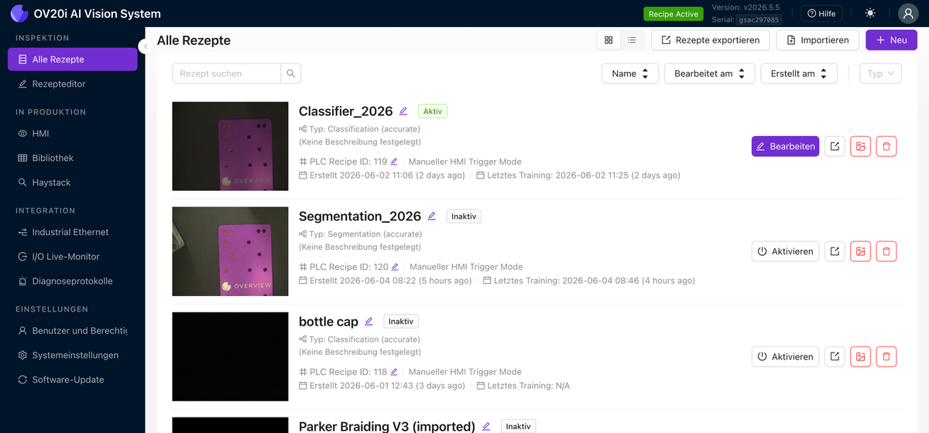This screenshot has width=929, height=433.
Task: Open the Typ filter dropdown
Action: pos(881,73)
